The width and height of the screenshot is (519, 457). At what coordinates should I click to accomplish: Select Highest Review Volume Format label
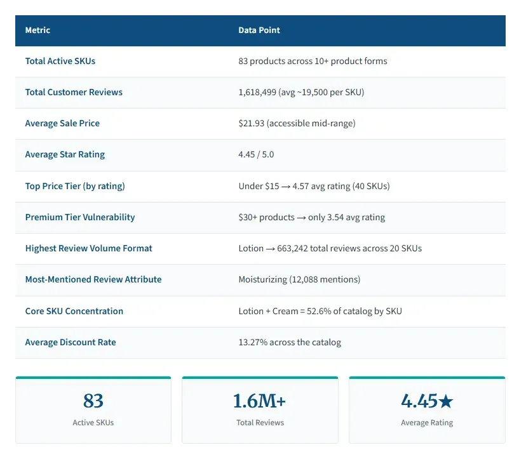(x=89, y=248)
